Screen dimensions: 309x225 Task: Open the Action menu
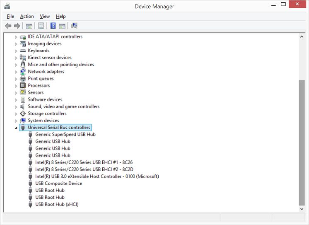27,16
